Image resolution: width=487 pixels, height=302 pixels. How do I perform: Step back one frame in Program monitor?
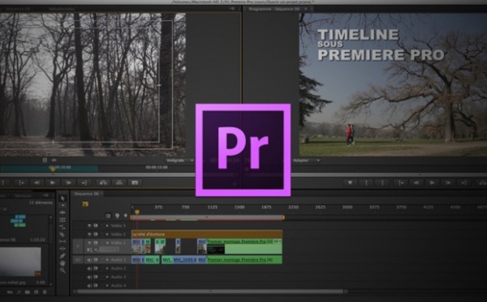pos(416,183)
